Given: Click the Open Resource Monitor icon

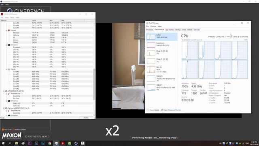Looking at the screenshot, I should [x=162, y=110].
